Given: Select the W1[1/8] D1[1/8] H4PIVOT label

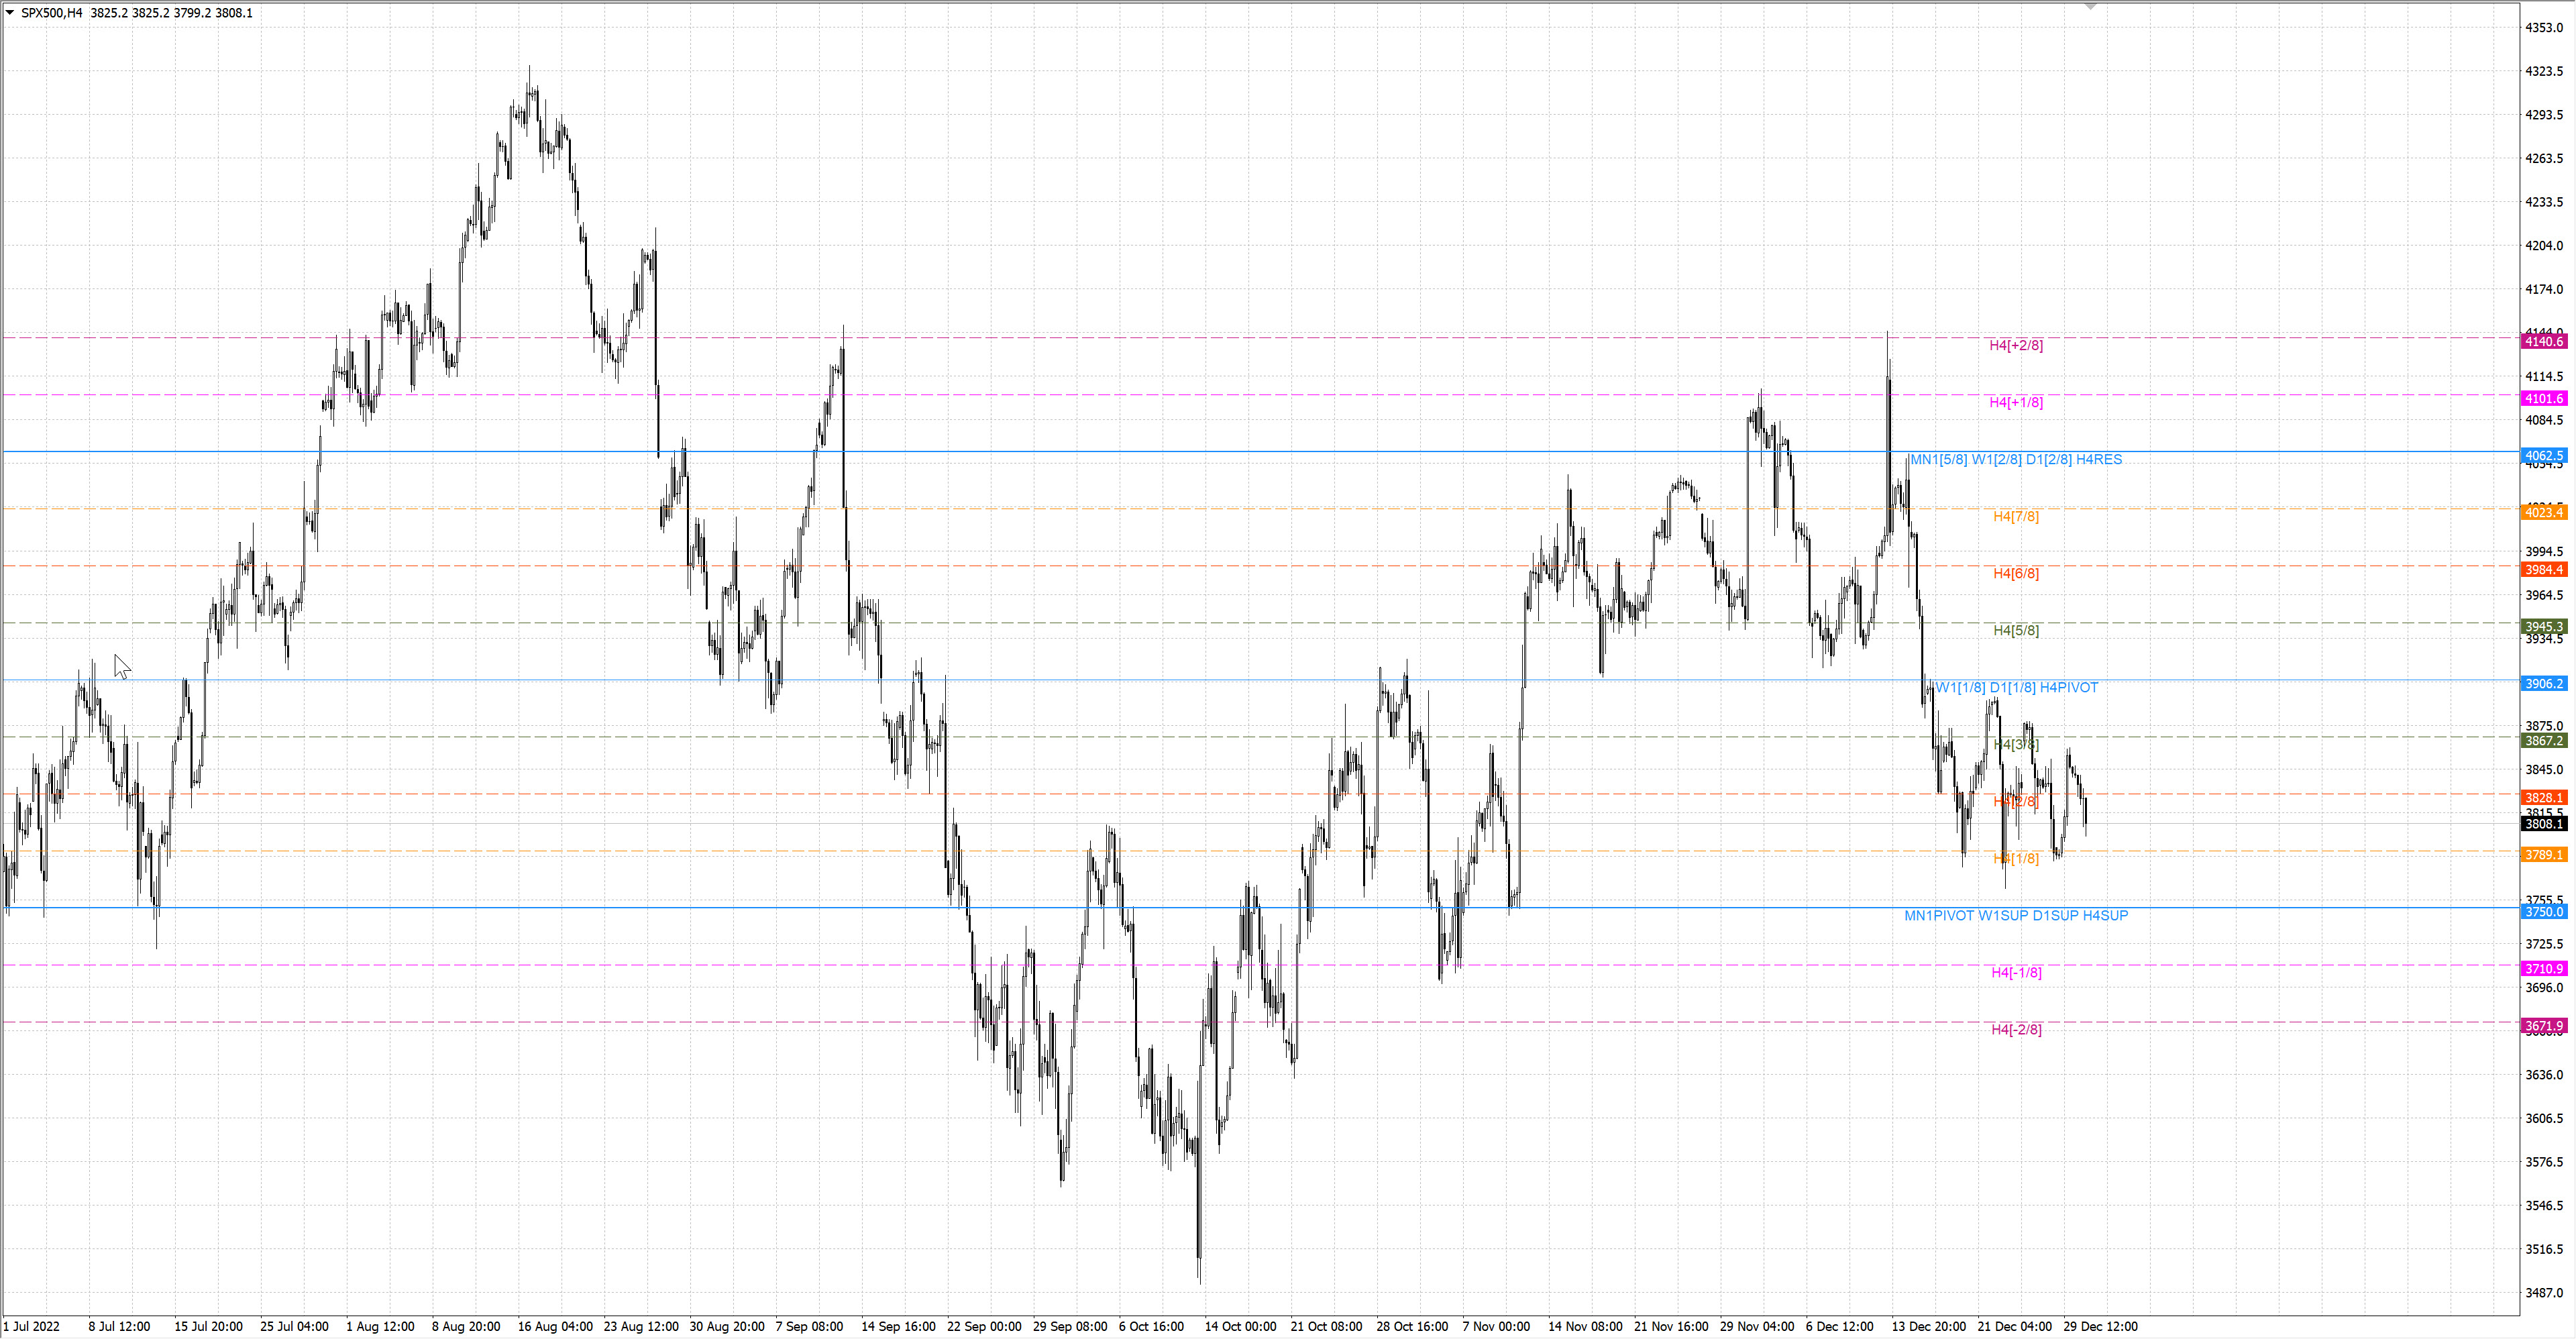Looking at the screenshot, I should point(2016,687).
